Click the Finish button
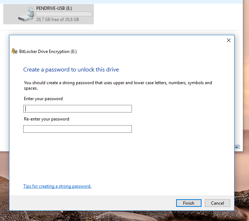 [189, 203]
